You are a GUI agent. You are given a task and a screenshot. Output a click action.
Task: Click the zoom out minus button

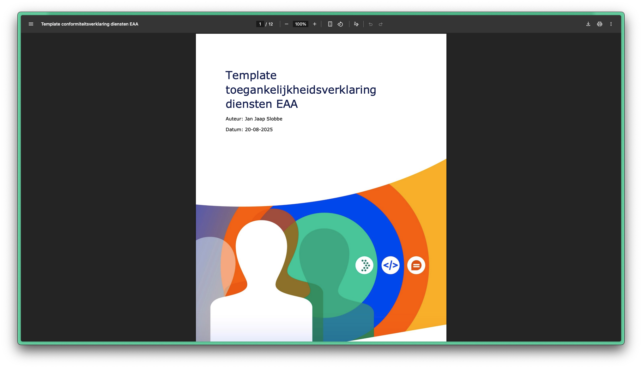[x=287, y=24]
